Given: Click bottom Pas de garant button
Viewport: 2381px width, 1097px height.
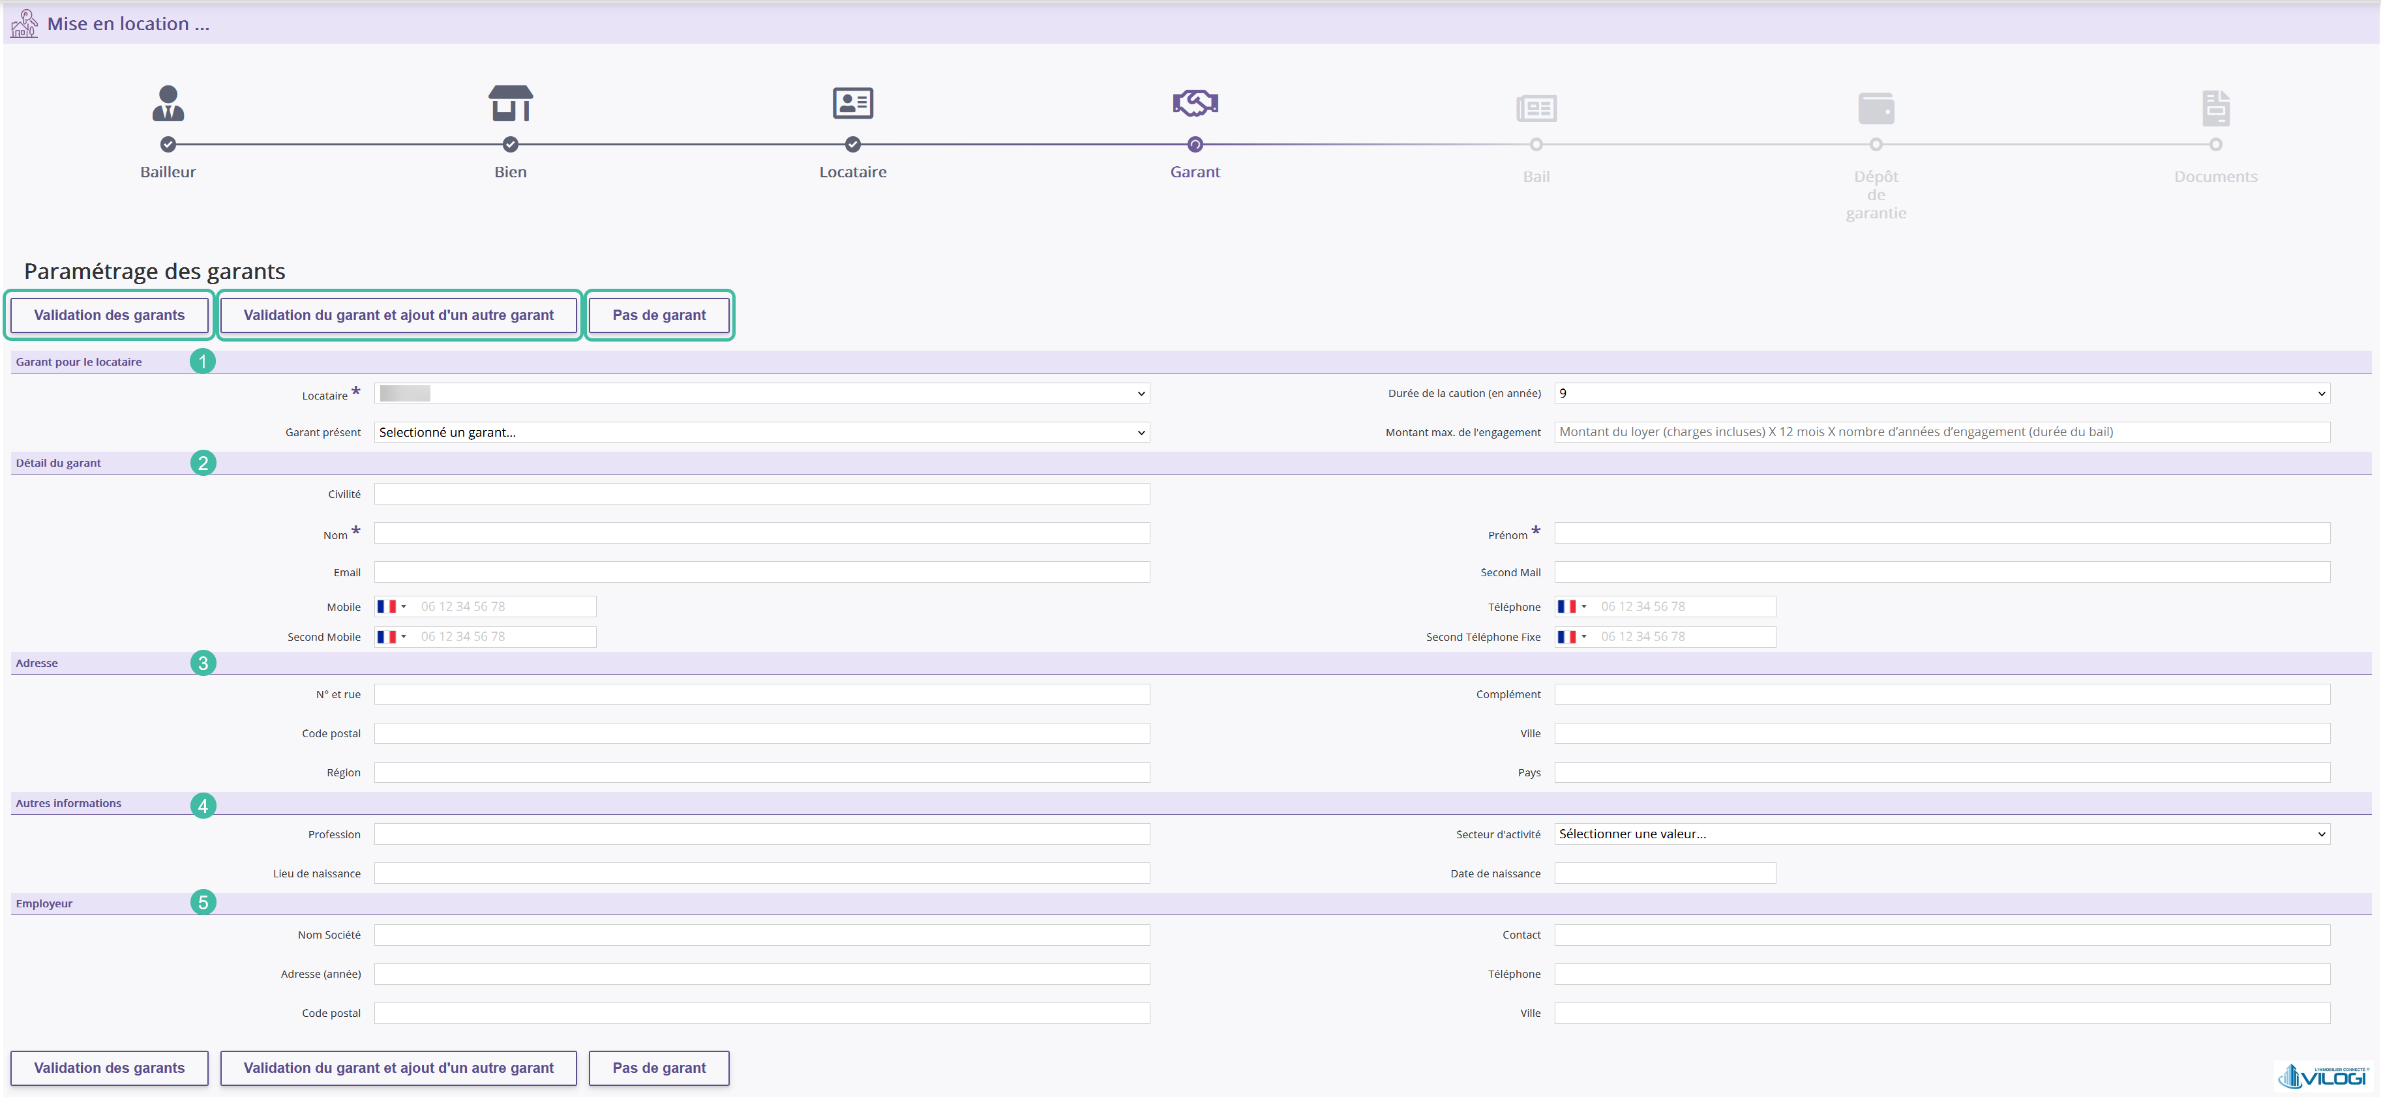Looking at the screenshot, I should [659, 1068].
